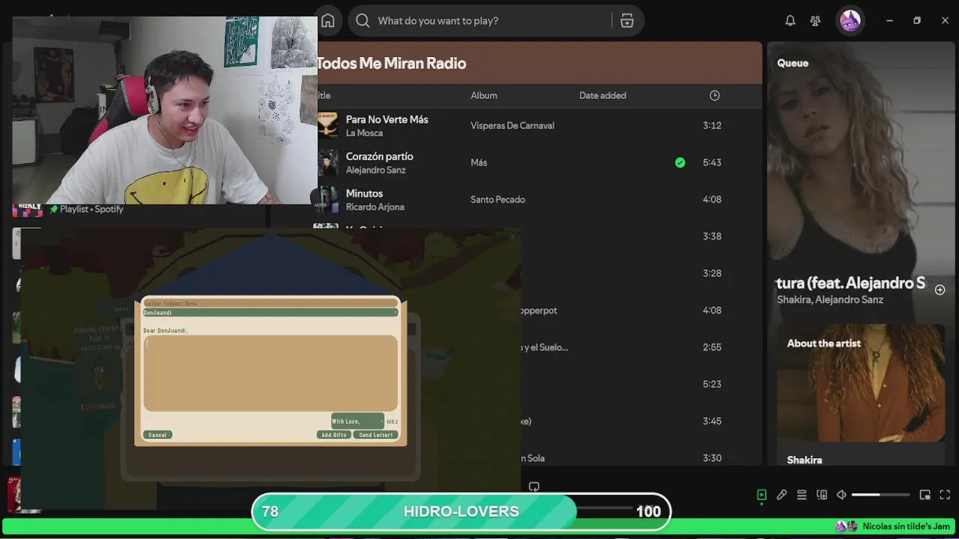Click the Queue panel heading

coord(793,63)
